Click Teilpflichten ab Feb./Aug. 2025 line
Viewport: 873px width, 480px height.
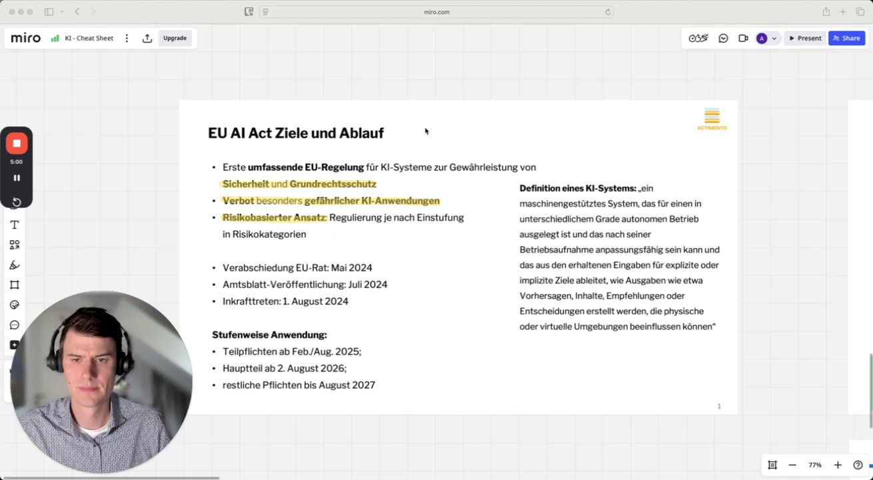pos(292,352)
